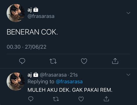Share the reply tweet via share icon
Viewport: 137px width, 105px height.
[106, 99]
